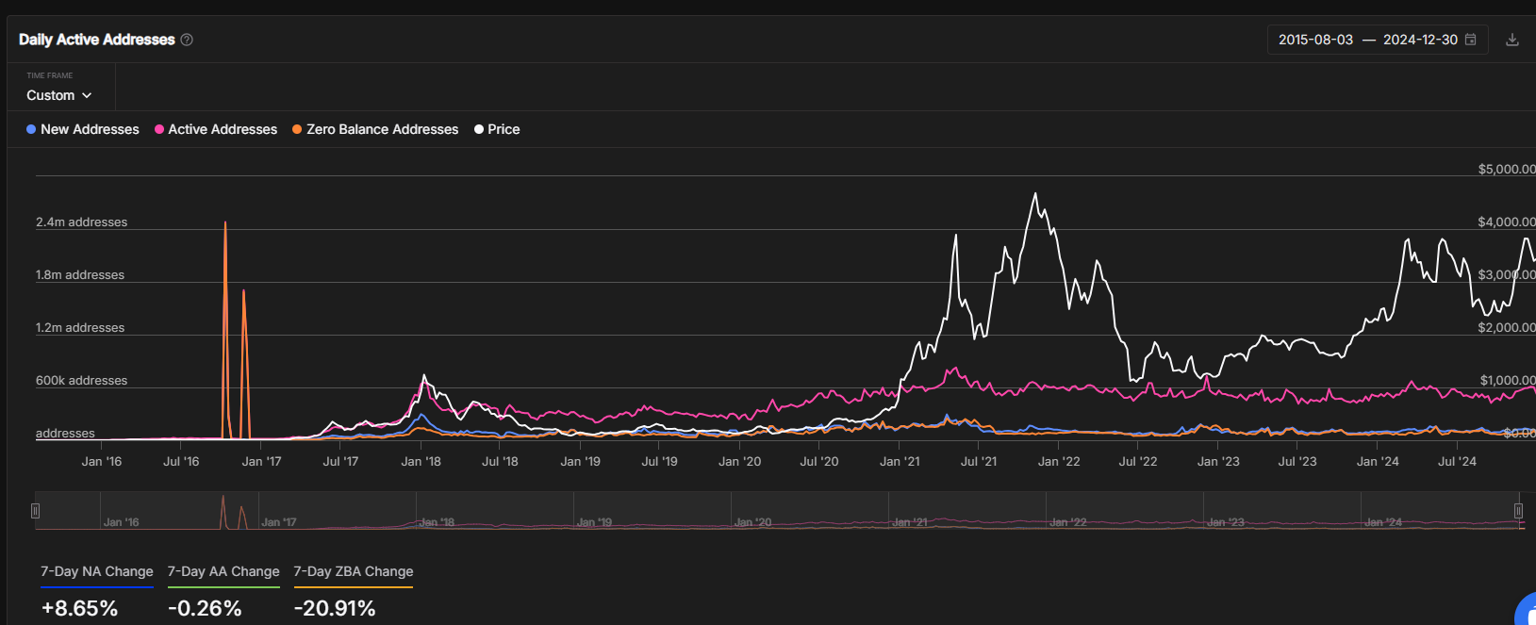Edit the end date 2024-12-30

coord(1420,40)
